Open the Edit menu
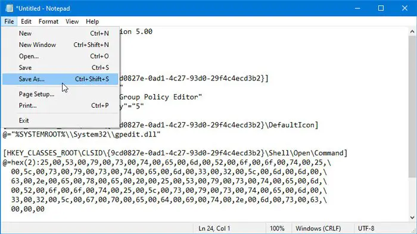Screen dimensions: 417x234 click(x=26, y=21)
